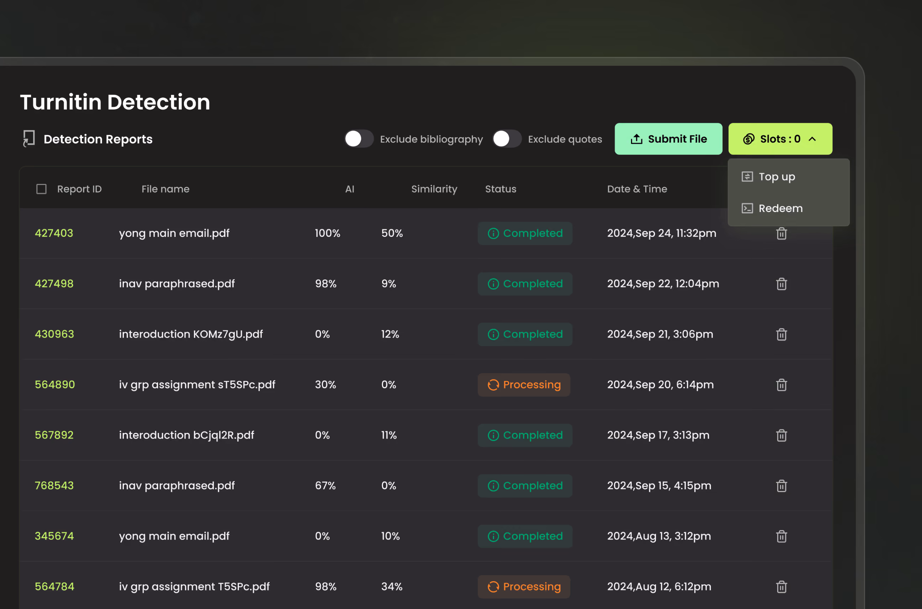The image size is (922, 609).
Task: Click file name interoduction bCjql2R.pdf
Action: coord(186,435)
